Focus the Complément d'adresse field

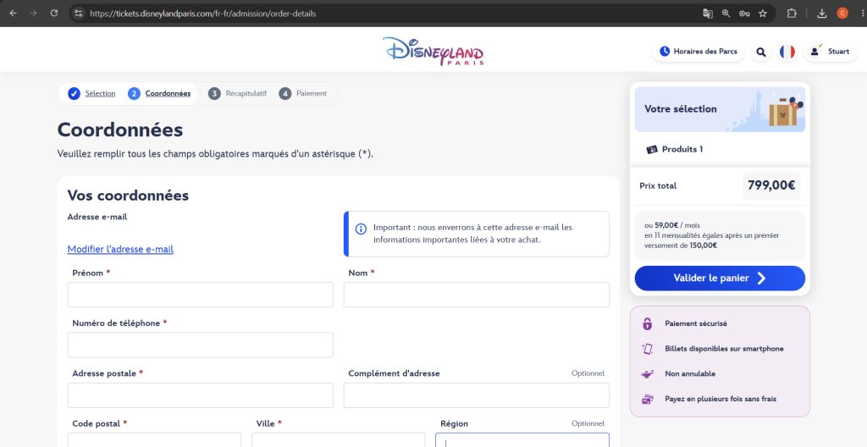(x=476, y=395)
